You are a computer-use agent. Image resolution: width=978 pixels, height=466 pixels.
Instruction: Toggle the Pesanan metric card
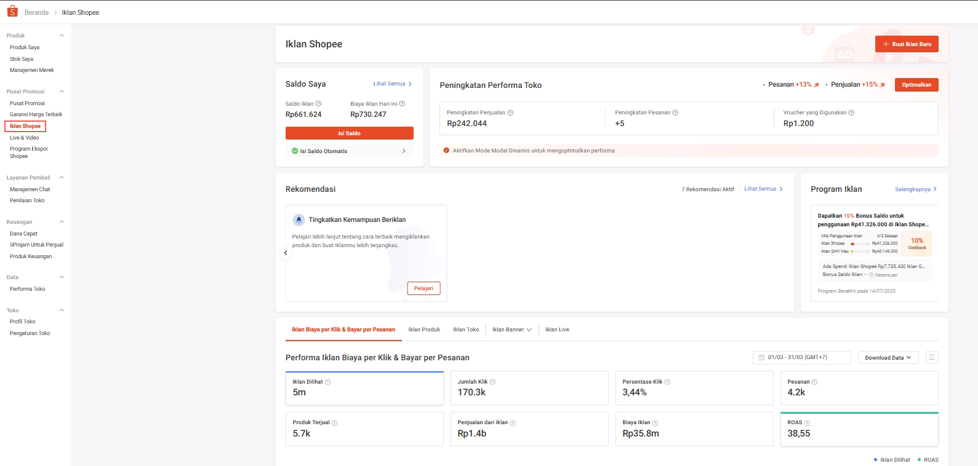[859, 388]
